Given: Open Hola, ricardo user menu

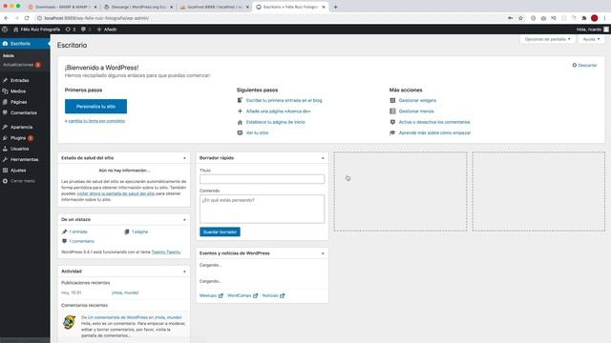Looking at the screenshot, I should (x=592, y=30).
